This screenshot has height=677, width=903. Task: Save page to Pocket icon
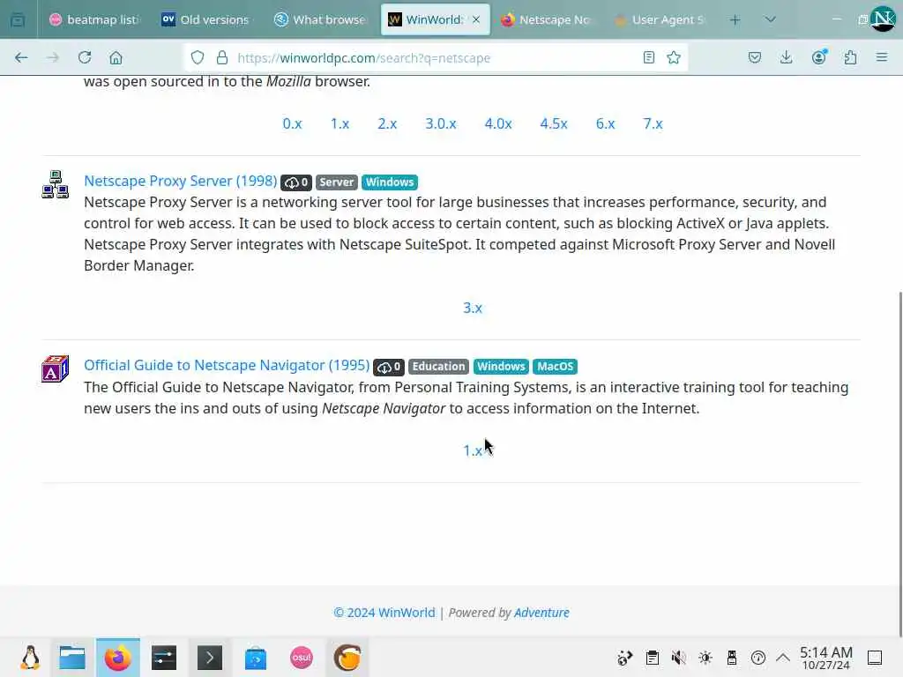(x=755, y=57)
